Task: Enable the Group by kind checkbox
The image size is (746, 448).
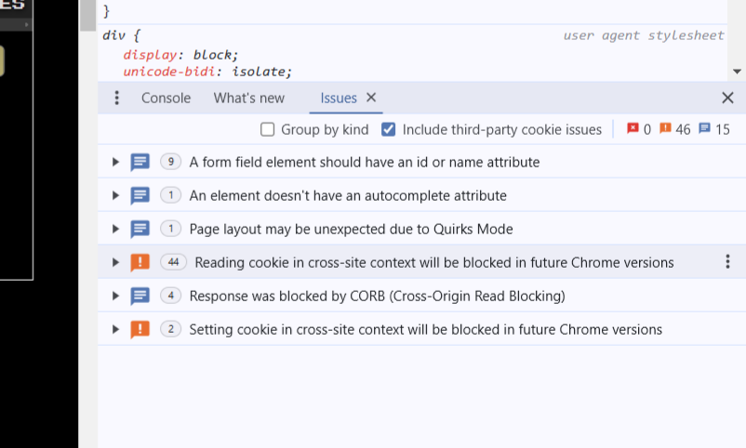Action: tap(268, 129)
